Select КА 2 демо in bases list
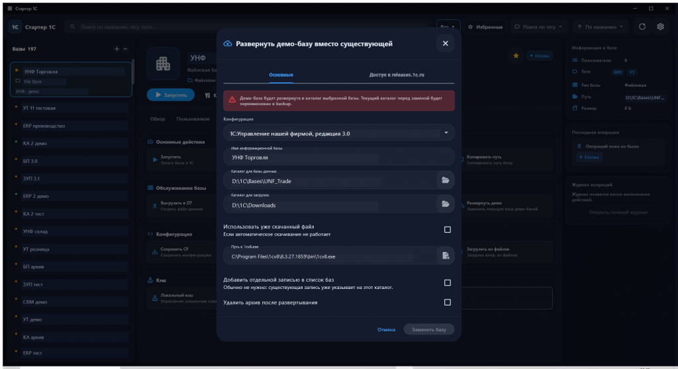 pyautogui.click(x=71, y=143)
